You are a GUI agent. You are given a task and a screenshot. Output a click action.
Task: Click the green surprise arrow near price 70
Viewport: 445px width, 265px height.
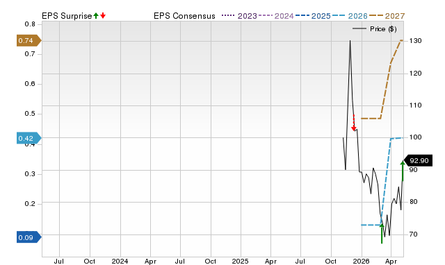(x=382, y=233)
